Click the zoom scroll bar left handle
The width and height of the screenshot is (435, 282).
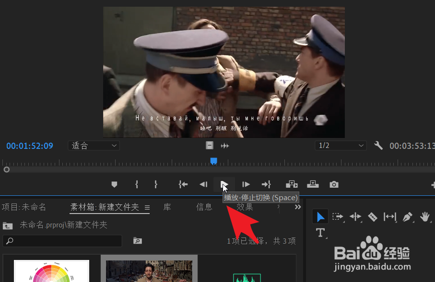[x=7, y=169]
